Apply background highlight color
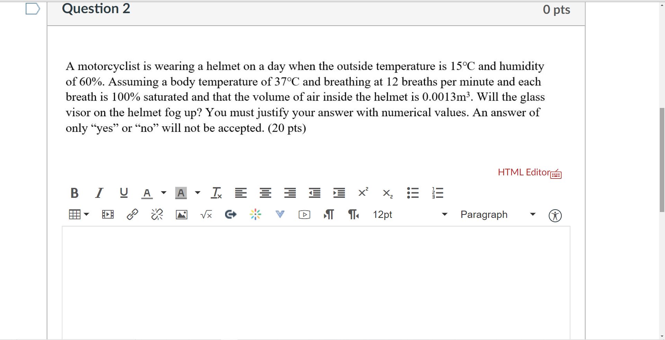 click(x=181, y=193)
